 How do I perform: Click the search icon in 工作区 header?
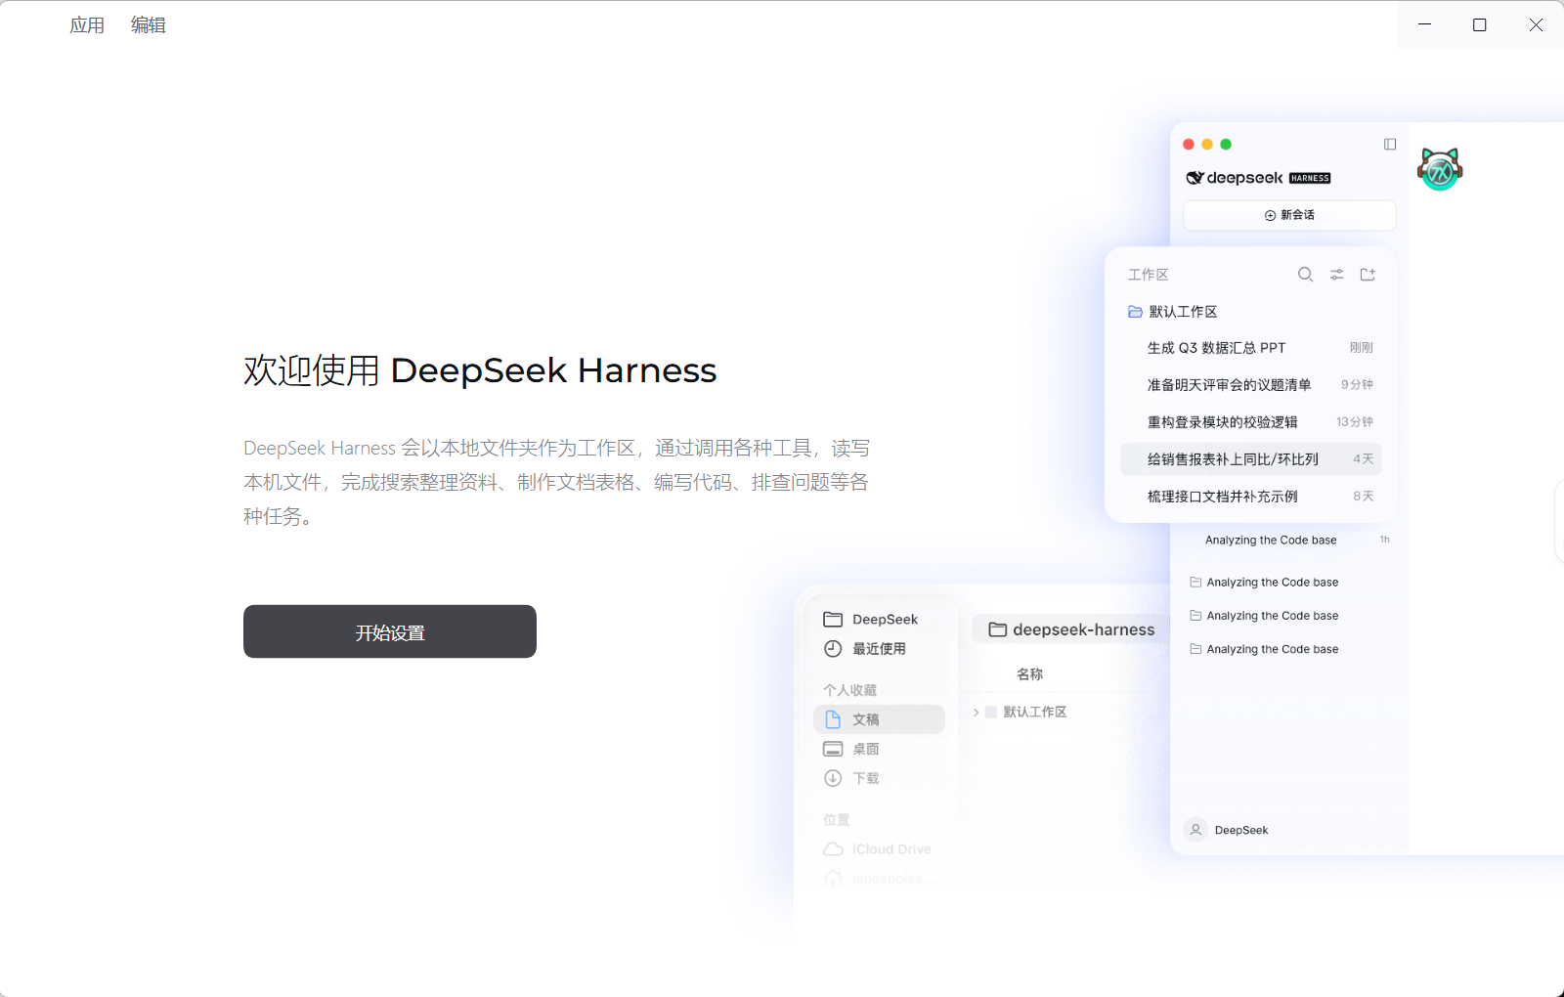pos(1305,275)
